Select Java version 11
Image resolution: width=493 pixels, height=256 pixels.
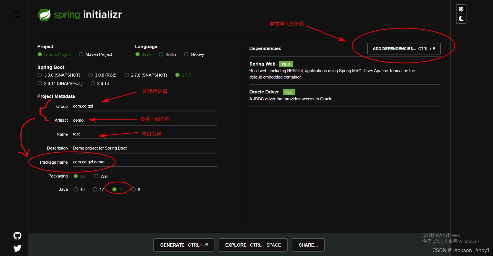coord(118,190)
